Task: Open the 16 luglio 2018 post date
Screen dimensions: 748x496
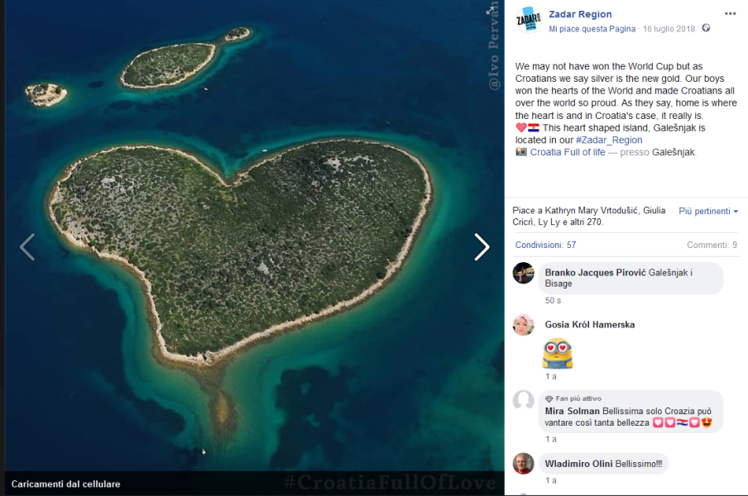Action: (669, 29)
